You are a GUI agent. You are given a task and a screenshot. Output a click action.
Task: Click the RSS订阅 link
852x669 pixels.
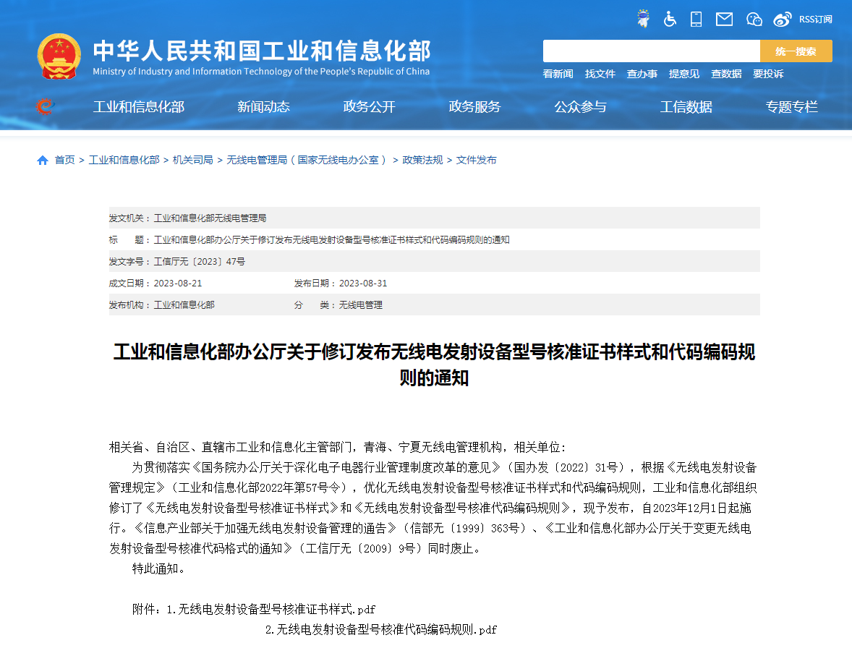(x=815, y=20)
